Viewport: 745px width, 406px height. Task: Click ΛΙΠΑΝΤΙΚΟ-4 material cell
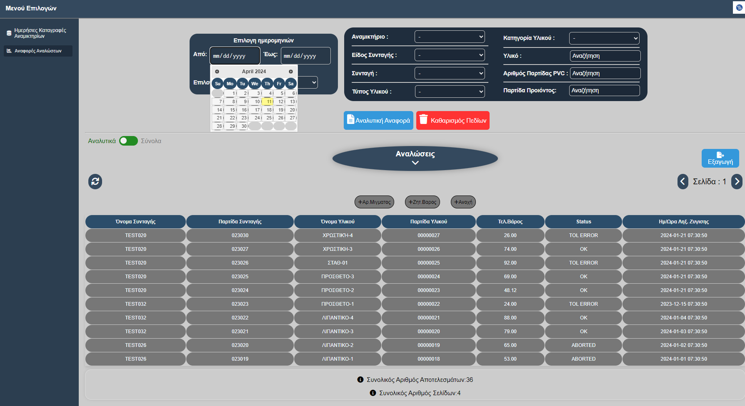(x=337, y=318)
